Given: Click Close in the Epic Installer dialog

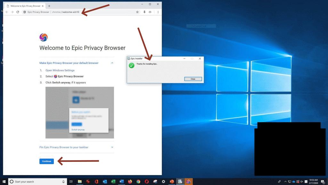Looking at the screenshot, I should pos(193,79).
